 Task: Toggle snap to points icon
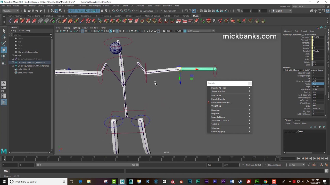[x=121, y=11]
